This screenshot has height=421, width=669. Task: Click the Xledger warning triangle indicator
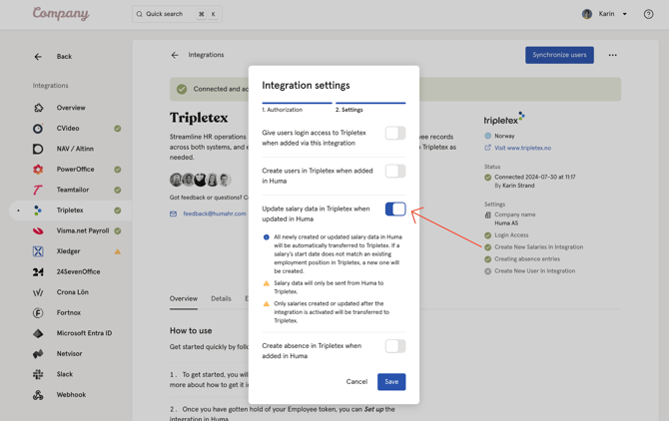[118, 251]
